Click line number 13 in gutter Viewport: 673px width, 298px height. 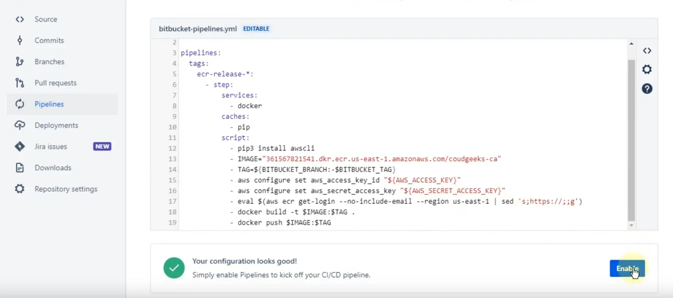(x=172, y=159)
